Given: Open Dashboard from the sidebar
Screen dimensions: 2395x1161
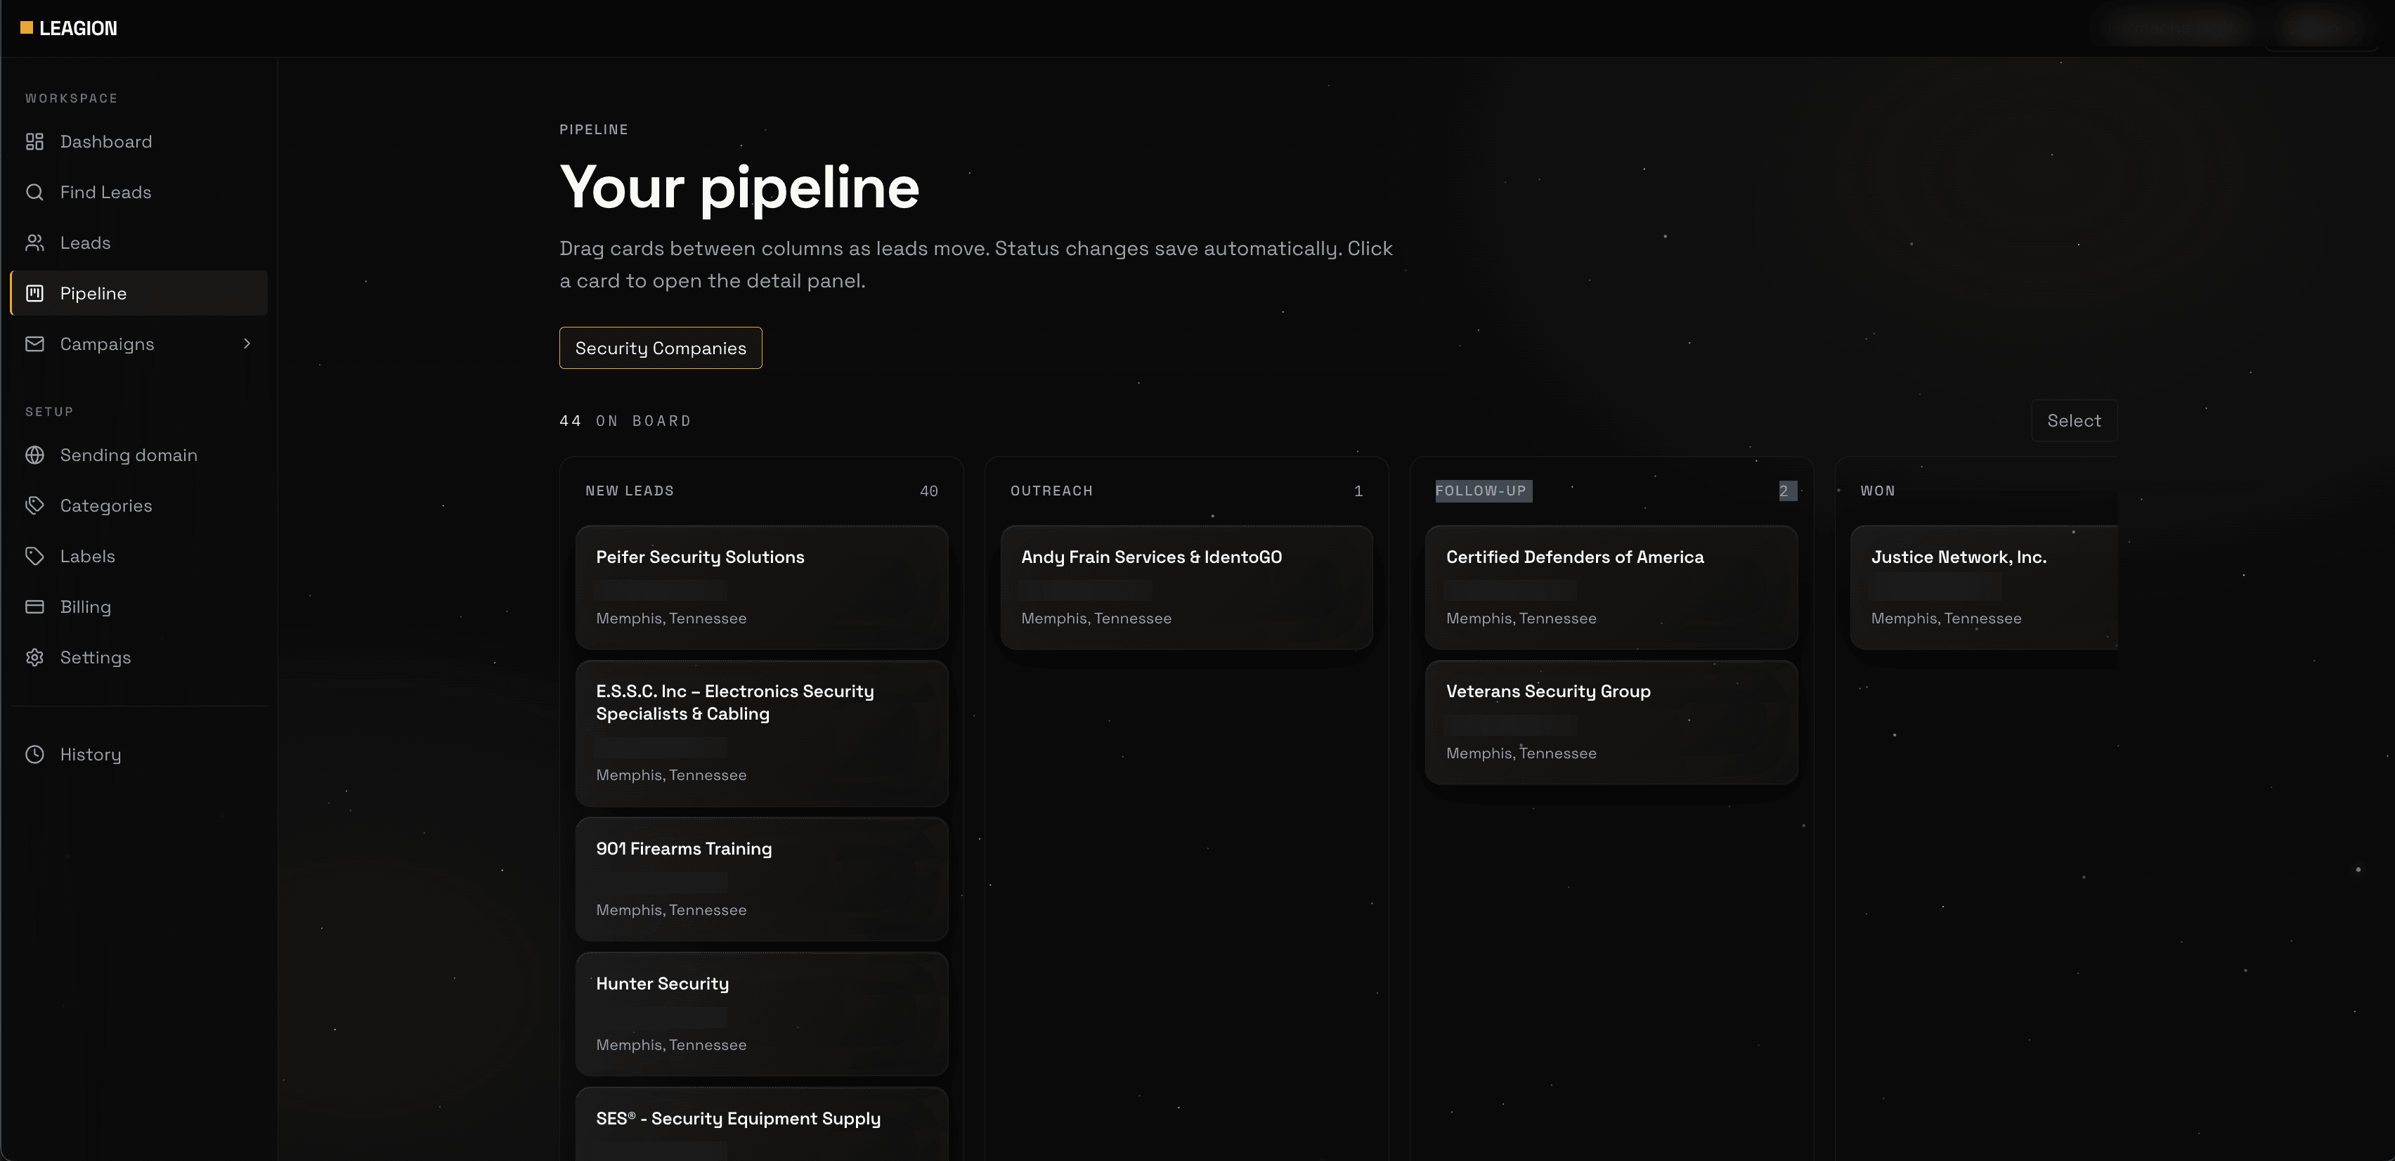Looking at the screenshot, I should [138, 141].
